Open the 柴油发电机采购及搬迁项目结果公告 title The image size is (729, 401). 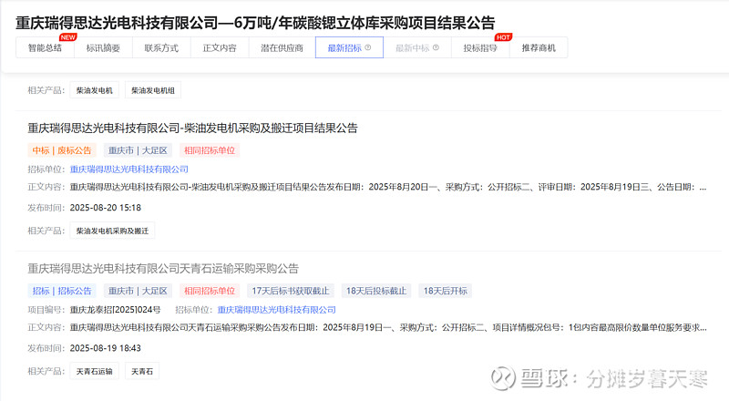tap(192, 128)
